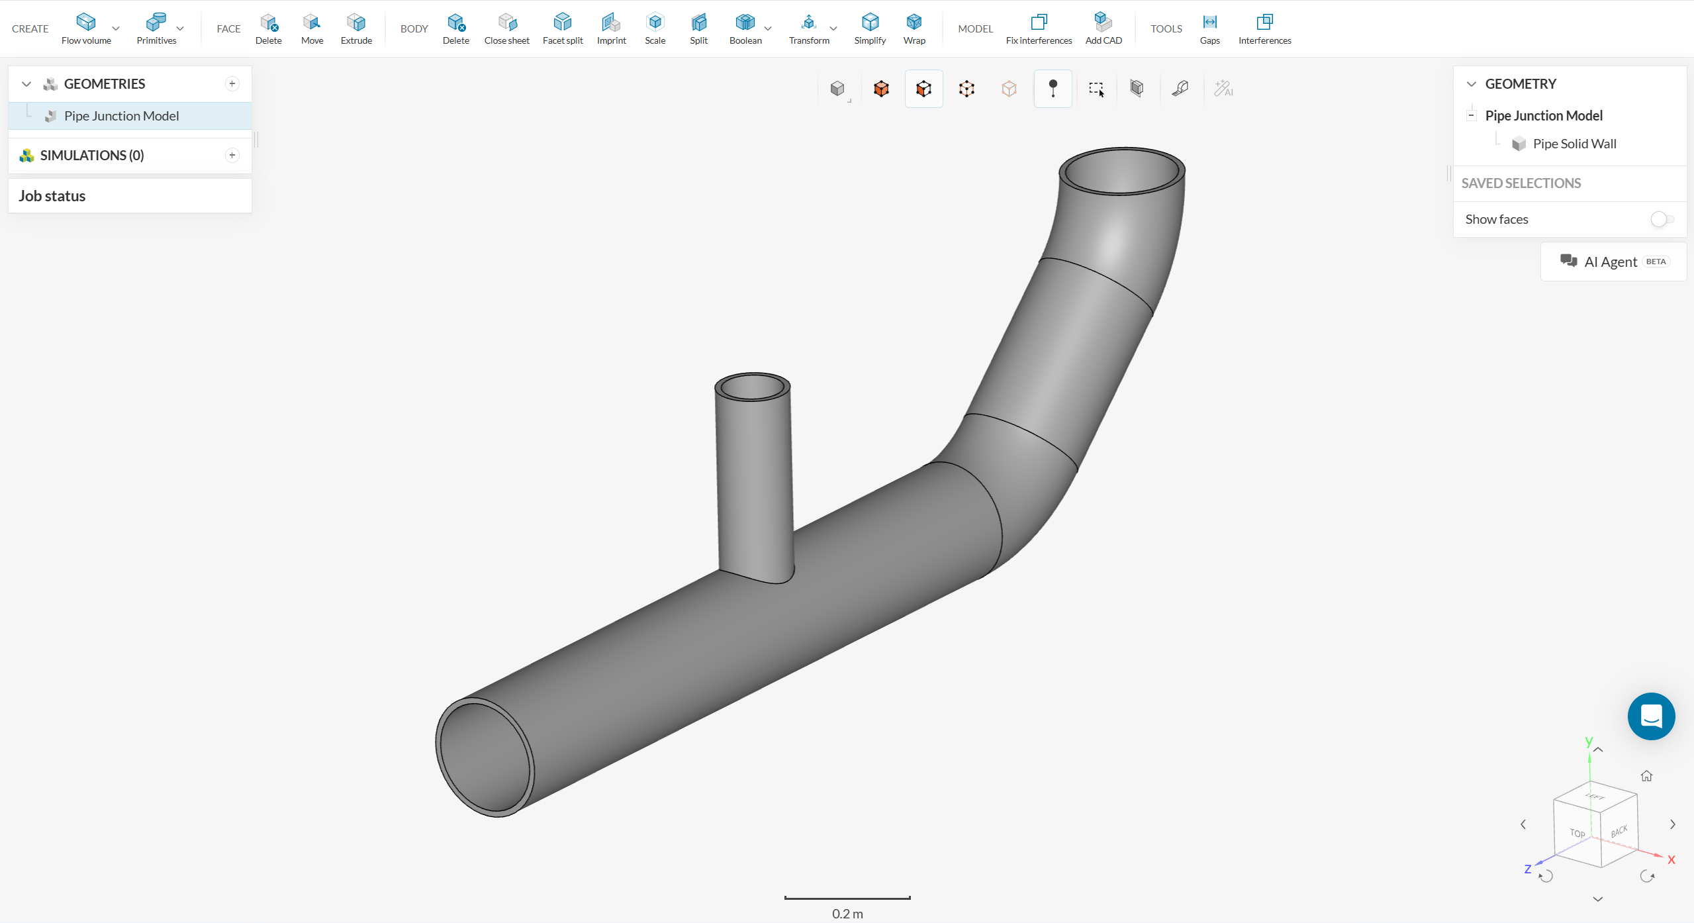Screen dimensions: 1694x923
Task: Click the Wrap tool icon
Action: point(914,22)
